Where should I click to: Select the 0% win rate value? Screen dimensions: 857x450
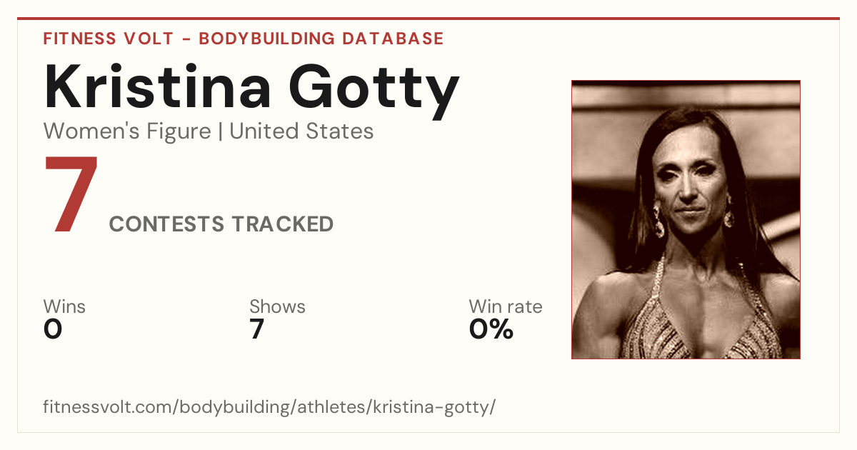491,329
